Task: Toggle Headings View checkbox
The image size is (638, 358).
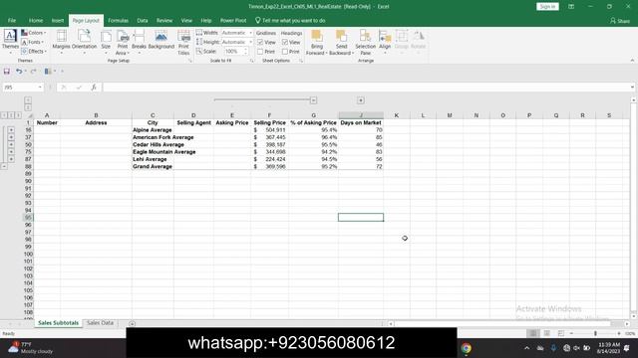Action: click(285, 42)
